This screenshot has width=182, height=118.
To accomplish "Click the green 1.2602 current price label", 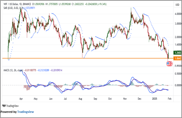I will coord(177,53).
